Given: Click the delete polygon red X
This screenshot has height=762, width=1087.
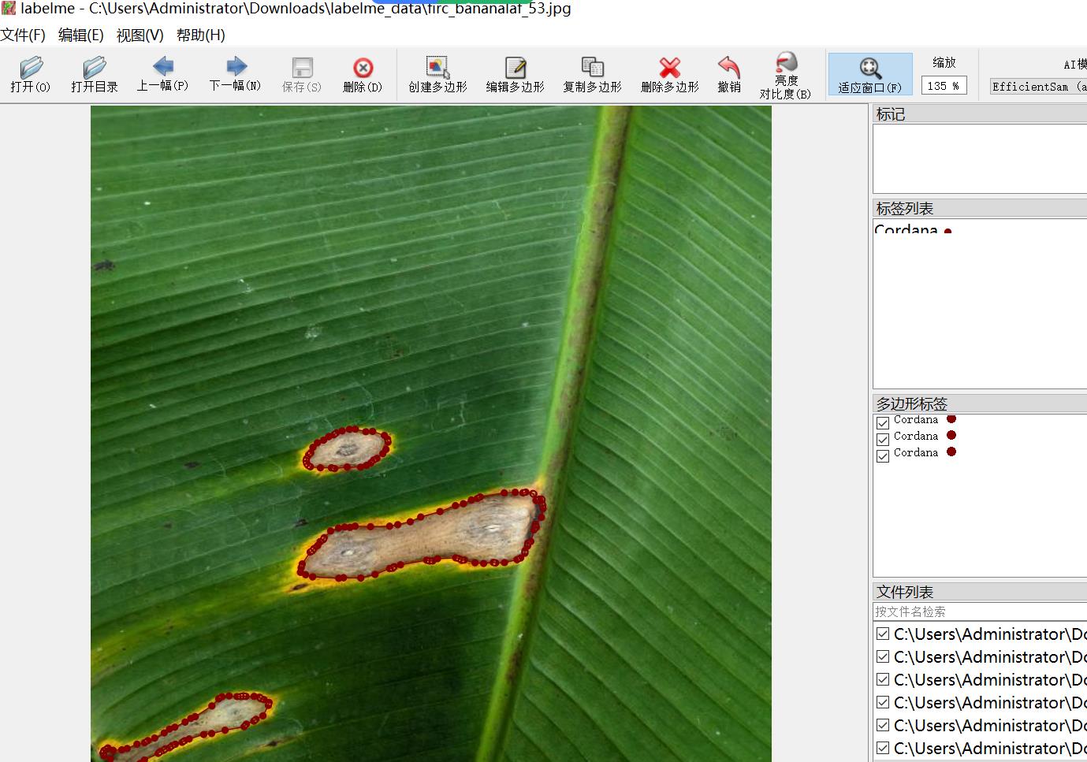Looking at the screenshot, I should 669,75.
